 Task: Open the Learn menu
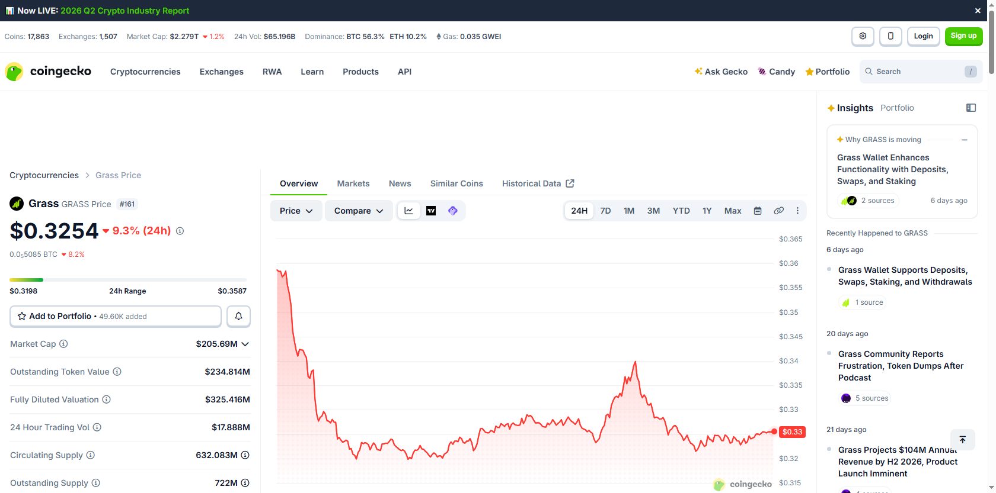coord(312,72)
